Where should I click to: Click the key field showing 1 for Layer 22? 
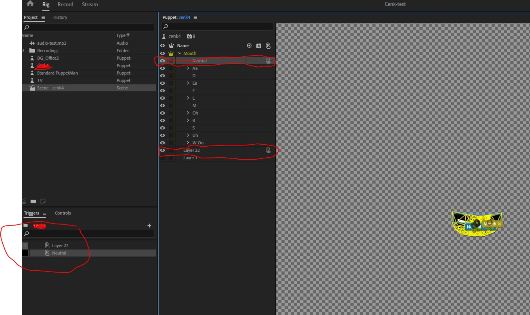tap(25, 246)
